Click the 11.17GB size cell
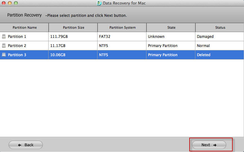Screen dimensions: 244x152 click(73, 46)
